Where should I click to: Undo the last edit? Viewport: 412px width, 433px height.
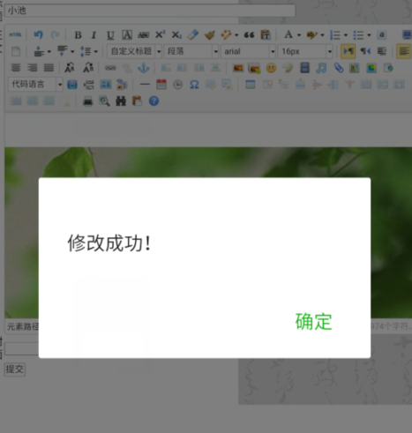pyautogui.click(x=38, y=35)
